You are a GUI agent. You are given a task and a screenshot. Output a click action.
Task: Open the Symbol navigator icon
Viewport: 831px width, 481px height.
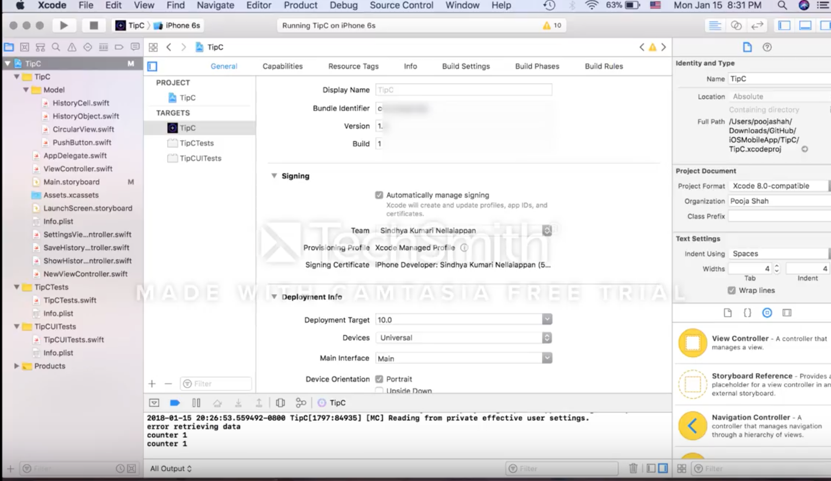[x=41, y=47]
